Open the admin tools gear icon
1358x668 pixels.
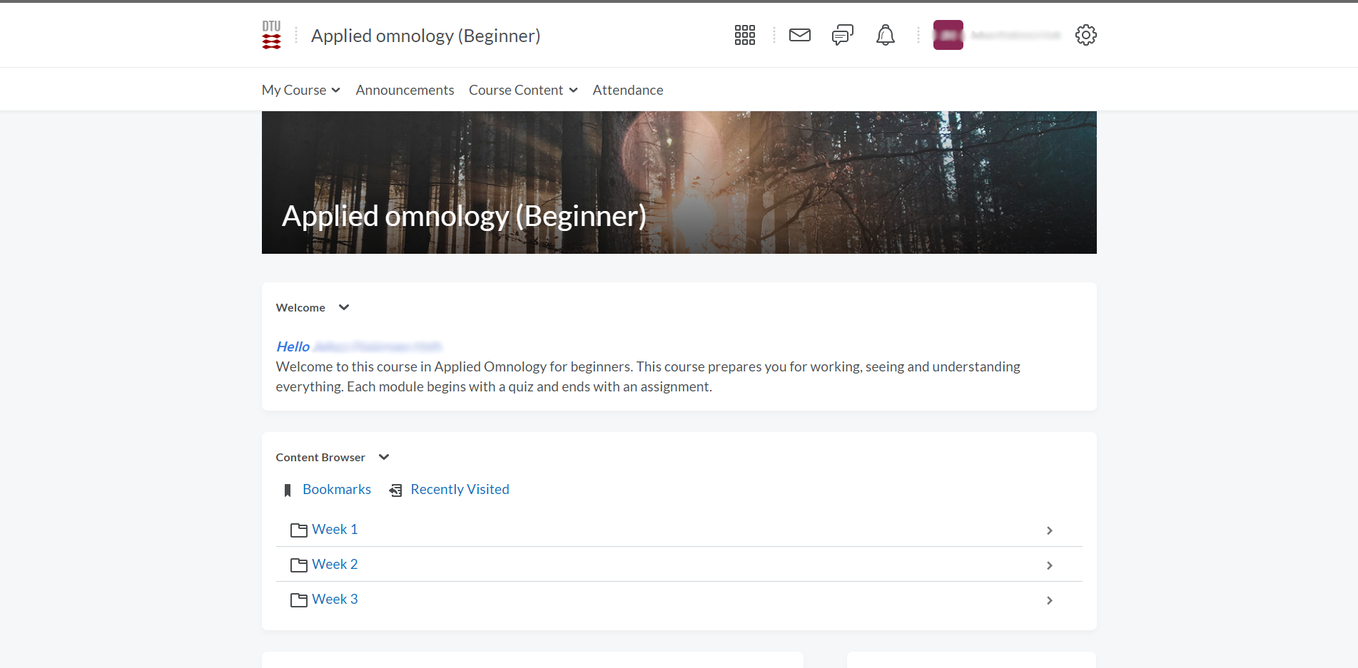pyautogui.click(x=1085, y=35)
